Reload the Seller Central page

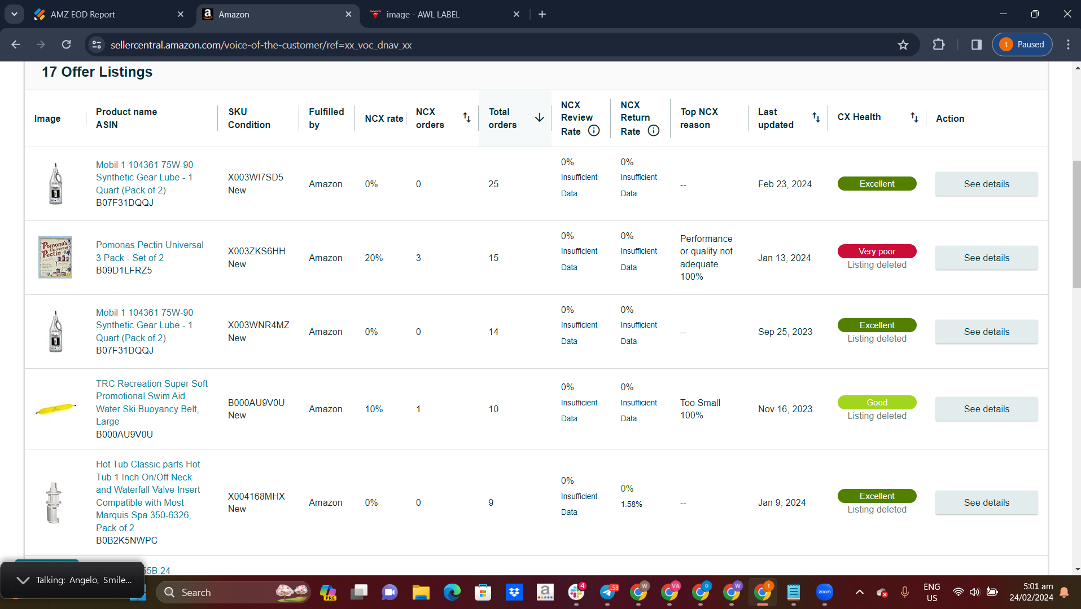pos(67,45)
